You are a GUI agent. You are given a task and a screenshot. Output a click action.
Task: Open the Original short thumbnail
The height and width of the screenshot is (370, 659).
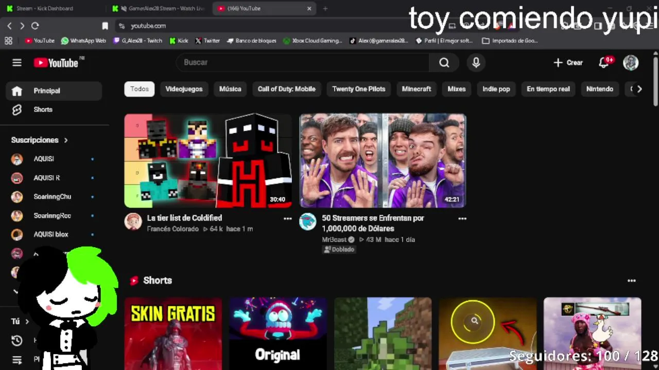pos(278,334)
